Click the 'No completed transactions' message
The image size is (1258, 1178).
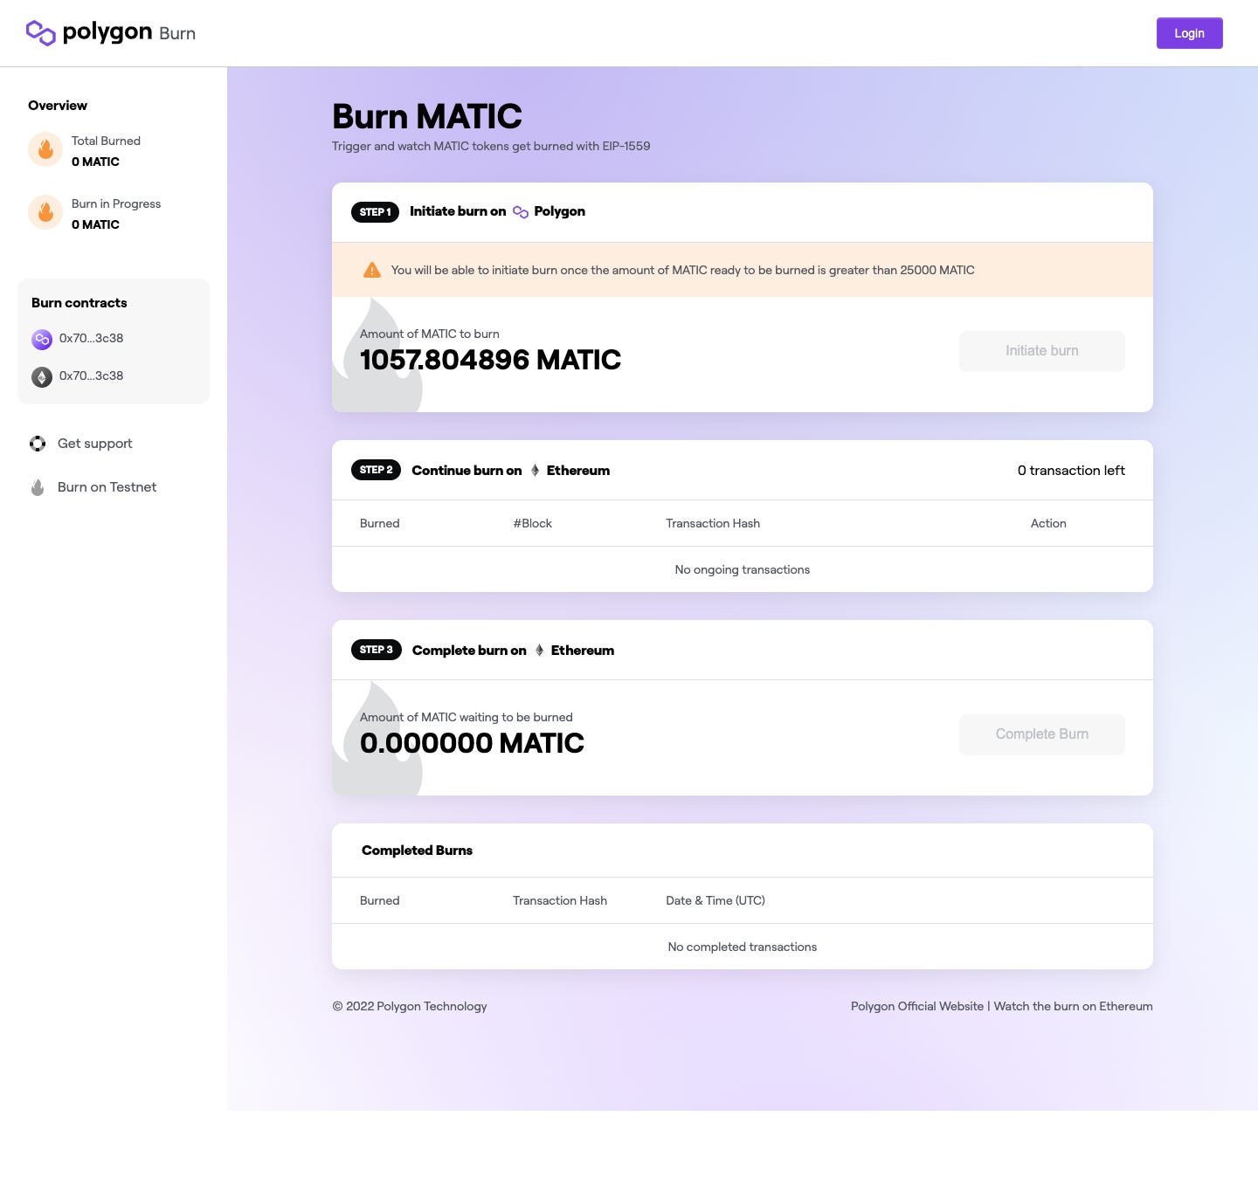[x=743, y=947]
